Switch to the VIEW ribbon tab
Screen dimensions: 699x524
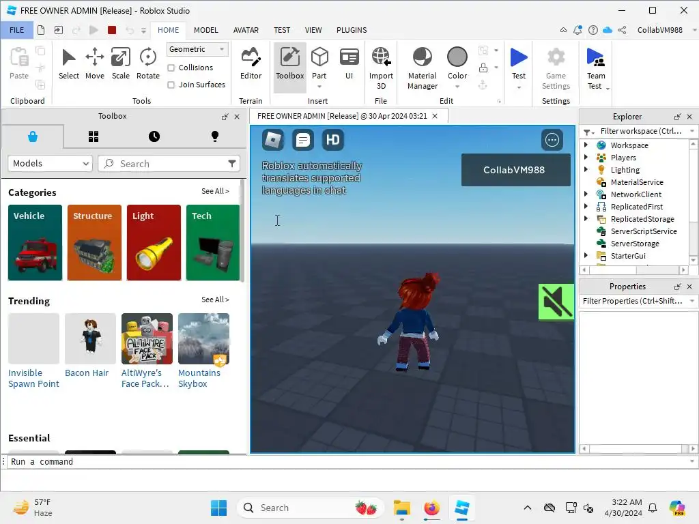point(313,30)
